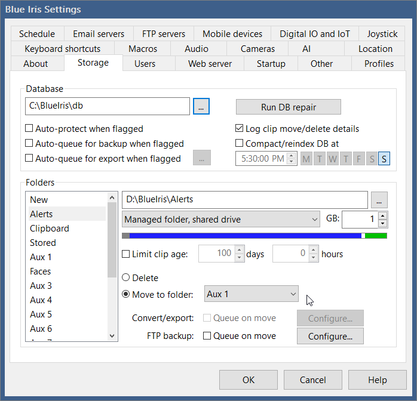Screen dimensions: 417x401
Task: Toggle the Monday (M) day button
Action: click(x=306, y=159)
